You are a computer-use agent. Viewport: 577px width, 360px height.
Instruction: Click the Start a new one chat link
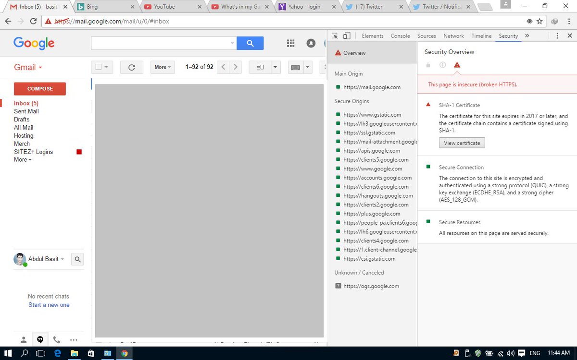[49, 305]
